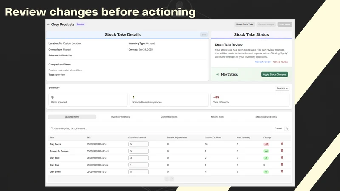This screenshot has height=191, width=340.
Task: Click the Reset Stock Take button
Action: click(x=245, y=25)
